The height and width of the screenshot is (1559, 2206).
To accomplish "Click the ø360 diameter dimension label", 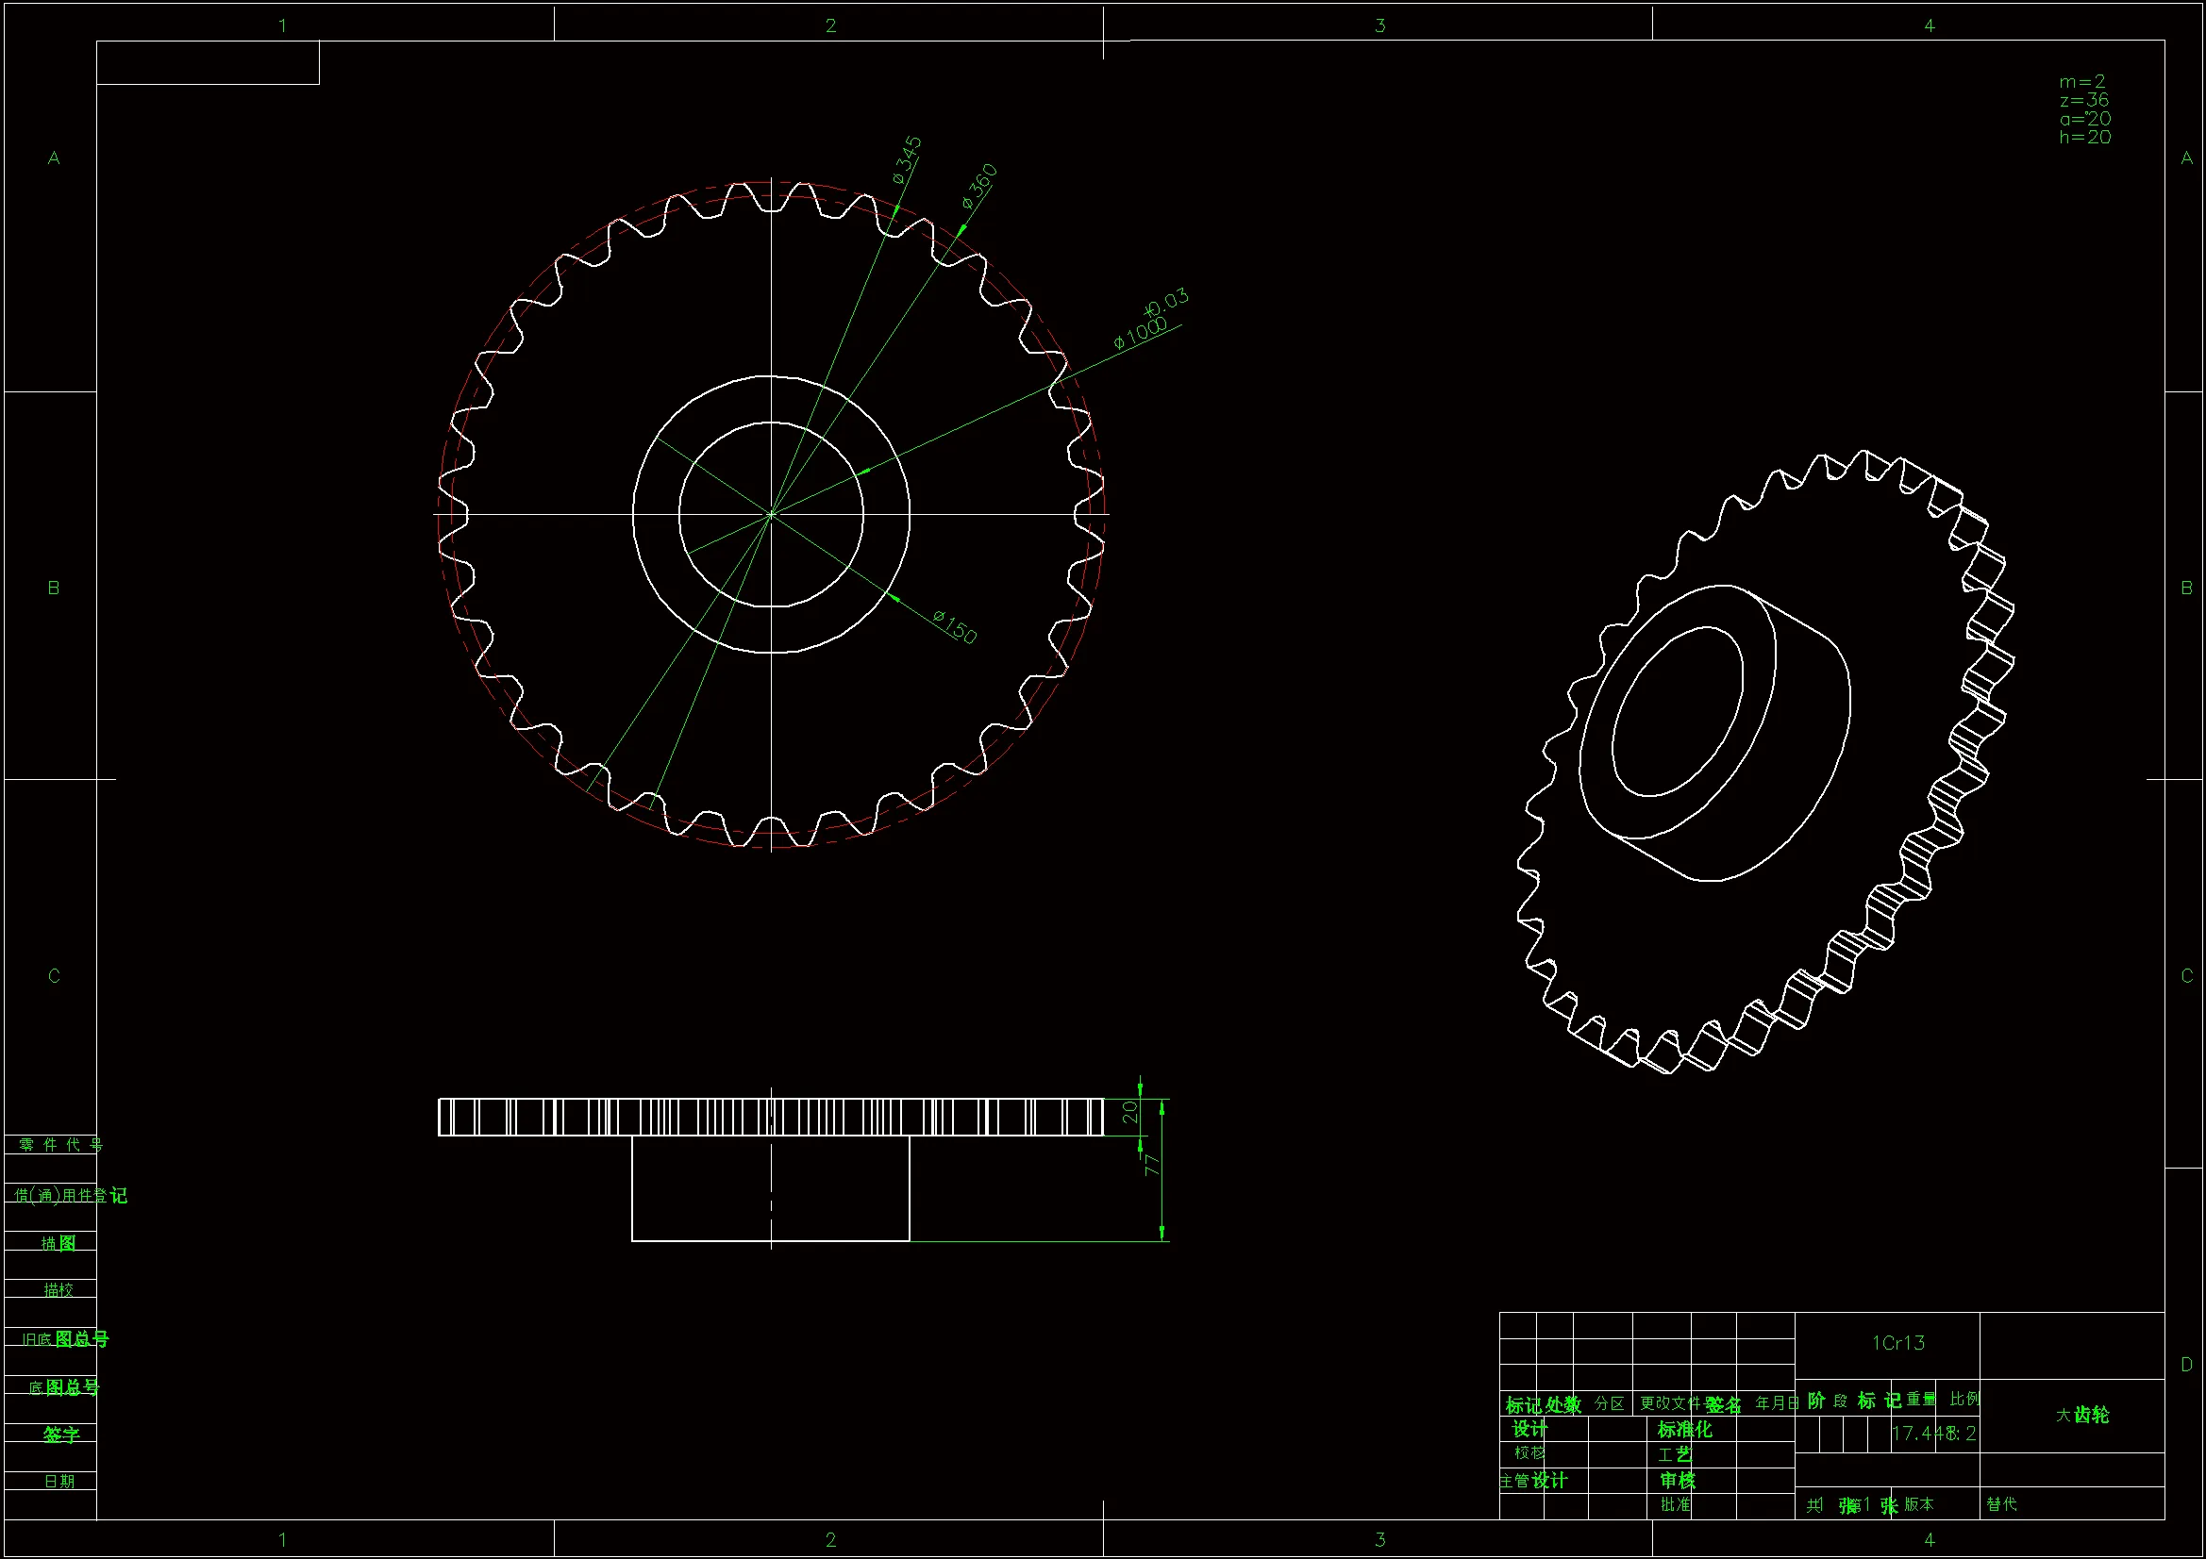I will coord(980,187).
